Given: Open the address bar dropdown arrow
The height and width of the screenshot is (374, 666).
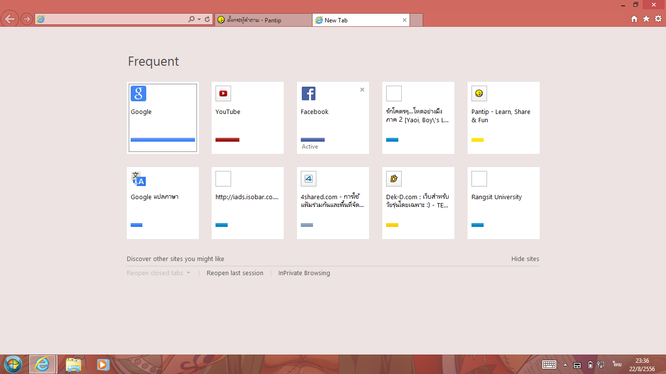Looking at the screenshot, I should click(x=199, y=19).
